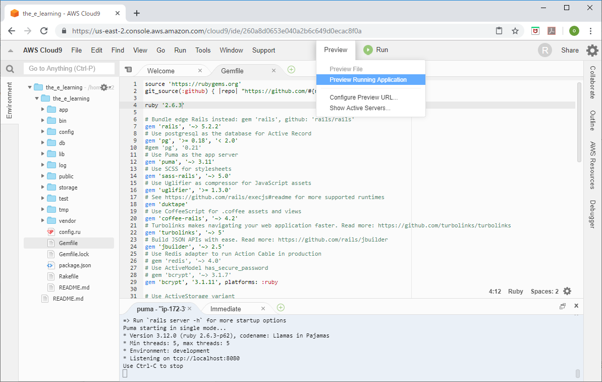Expand the public folder
Image resolution: width=602 pixels, height=382 pixels.
click(42, 176)
